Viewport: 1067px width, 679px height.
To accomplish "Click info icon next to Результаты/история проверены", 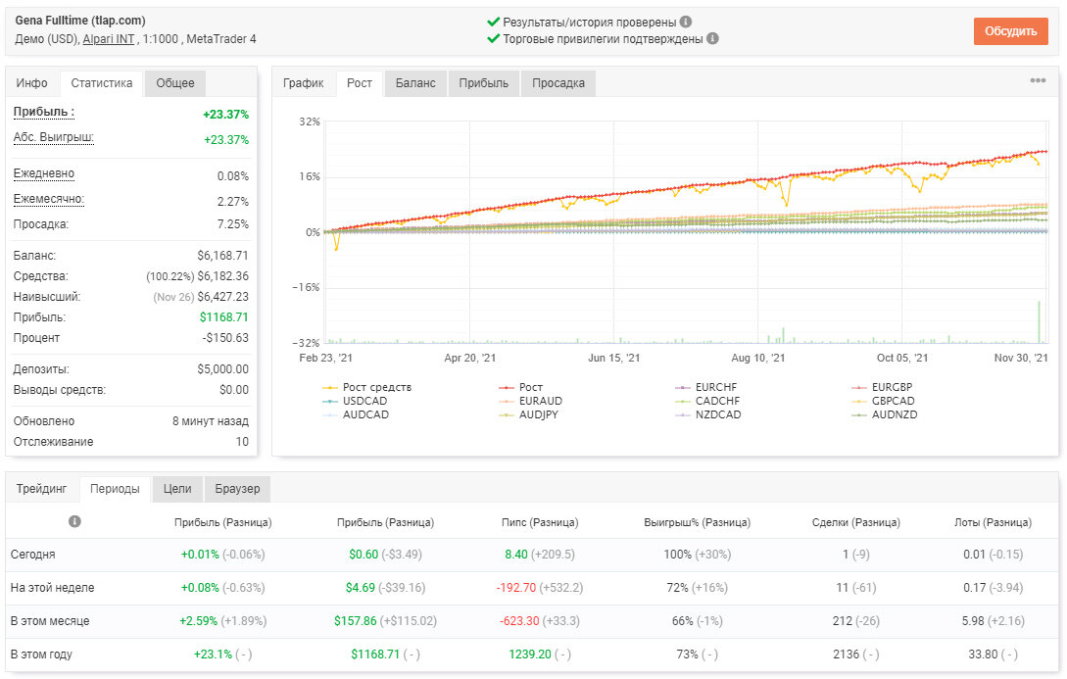I will pos(686,22).
